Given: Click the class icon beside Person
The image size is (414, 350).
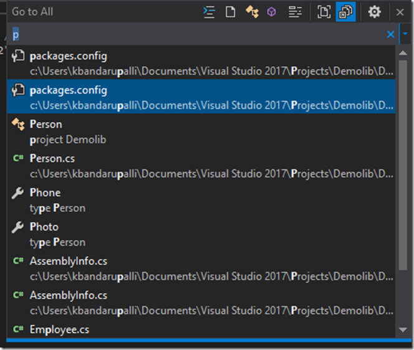Looking at the screenshot, I should 18,124.
